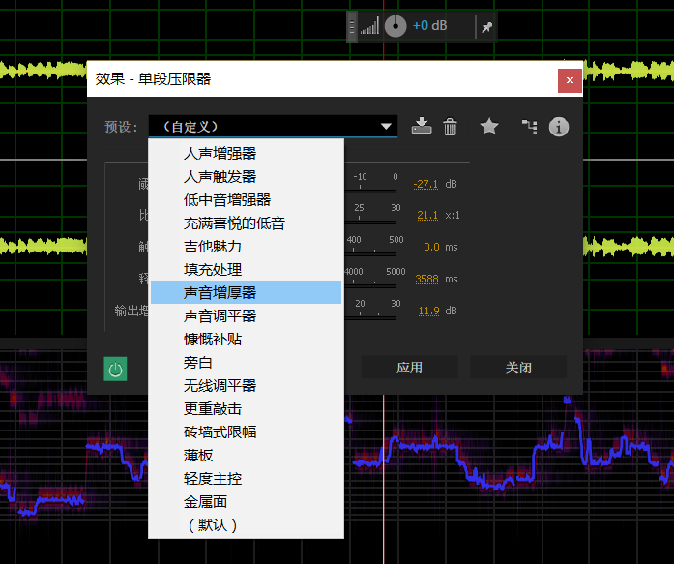Choose 砖墙式限幅 preset
The height and width of the screenshot is (564, 674).
coord(246,432)
